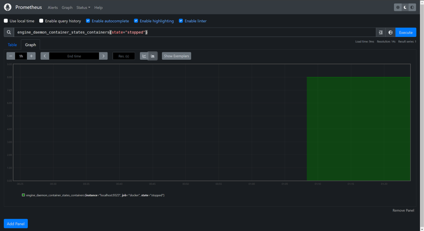Click the range duration field 1h
The height and width of the screenshot is (231, 424).
coord(21,56)
